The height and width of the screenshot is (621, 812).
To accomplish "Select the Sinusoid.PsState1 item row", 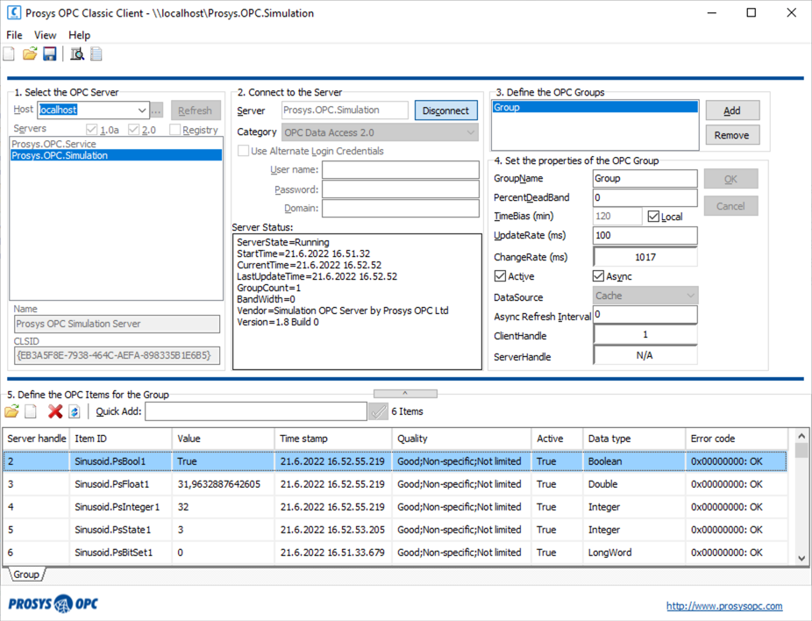I will (395, 530).
